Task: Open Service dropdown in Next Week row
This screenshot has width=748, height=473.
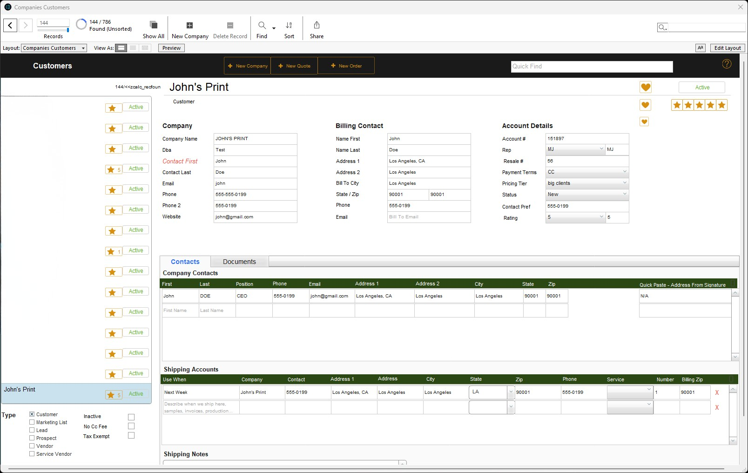Action: tap(630, 392)
